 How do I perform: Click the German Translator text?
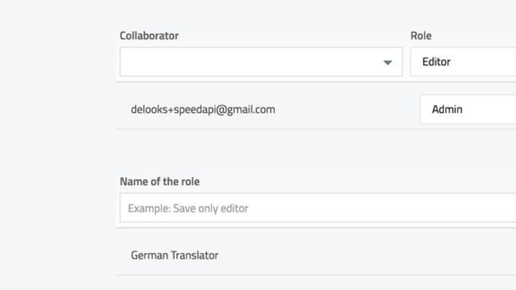[x=175, y=255]
